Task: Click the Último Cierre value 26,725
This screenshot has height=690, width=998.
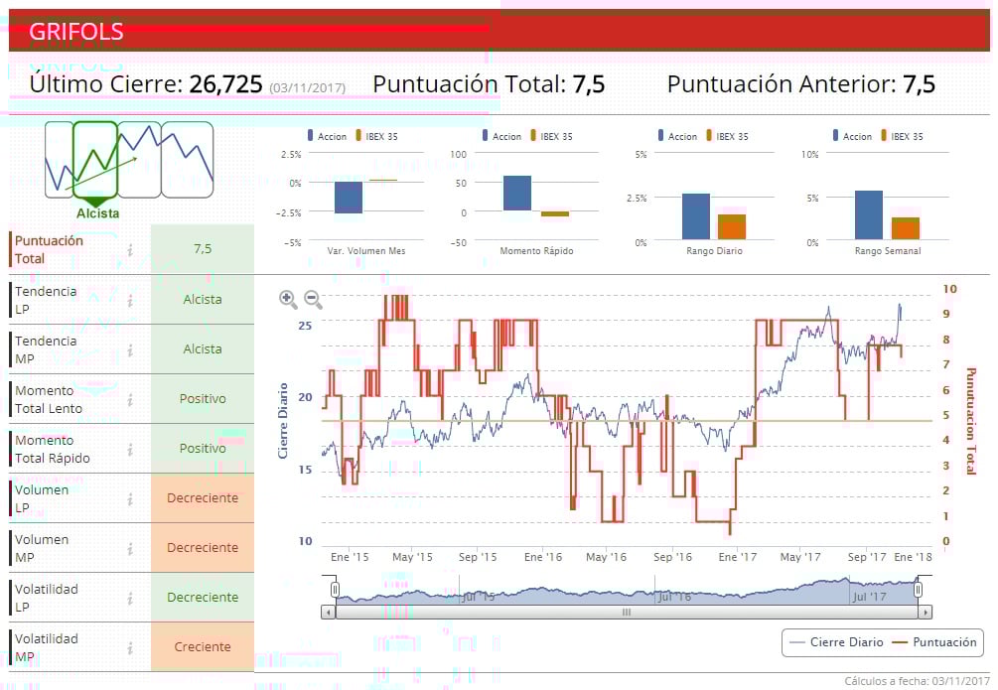Action: 226,84
